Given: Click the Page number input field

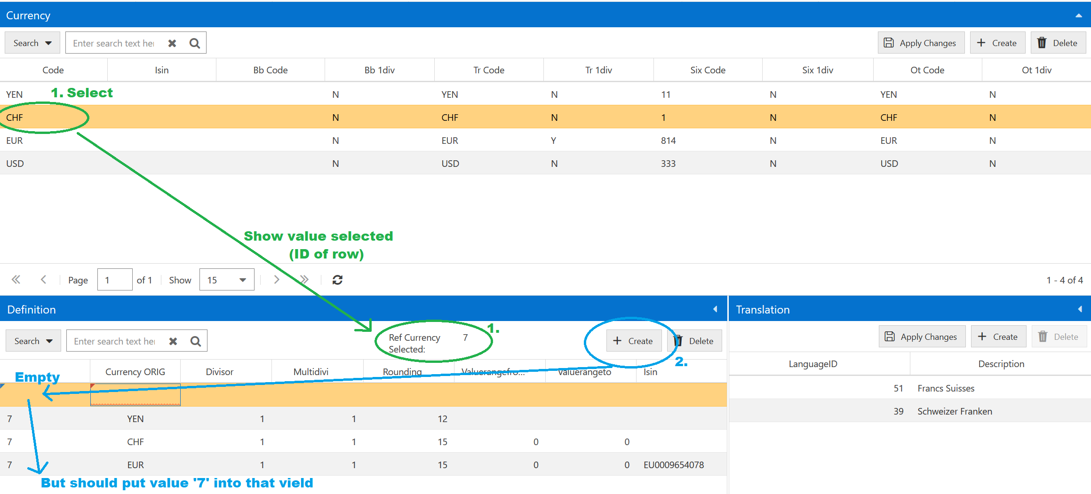Looking at the screenshot, I should point(114,279).
